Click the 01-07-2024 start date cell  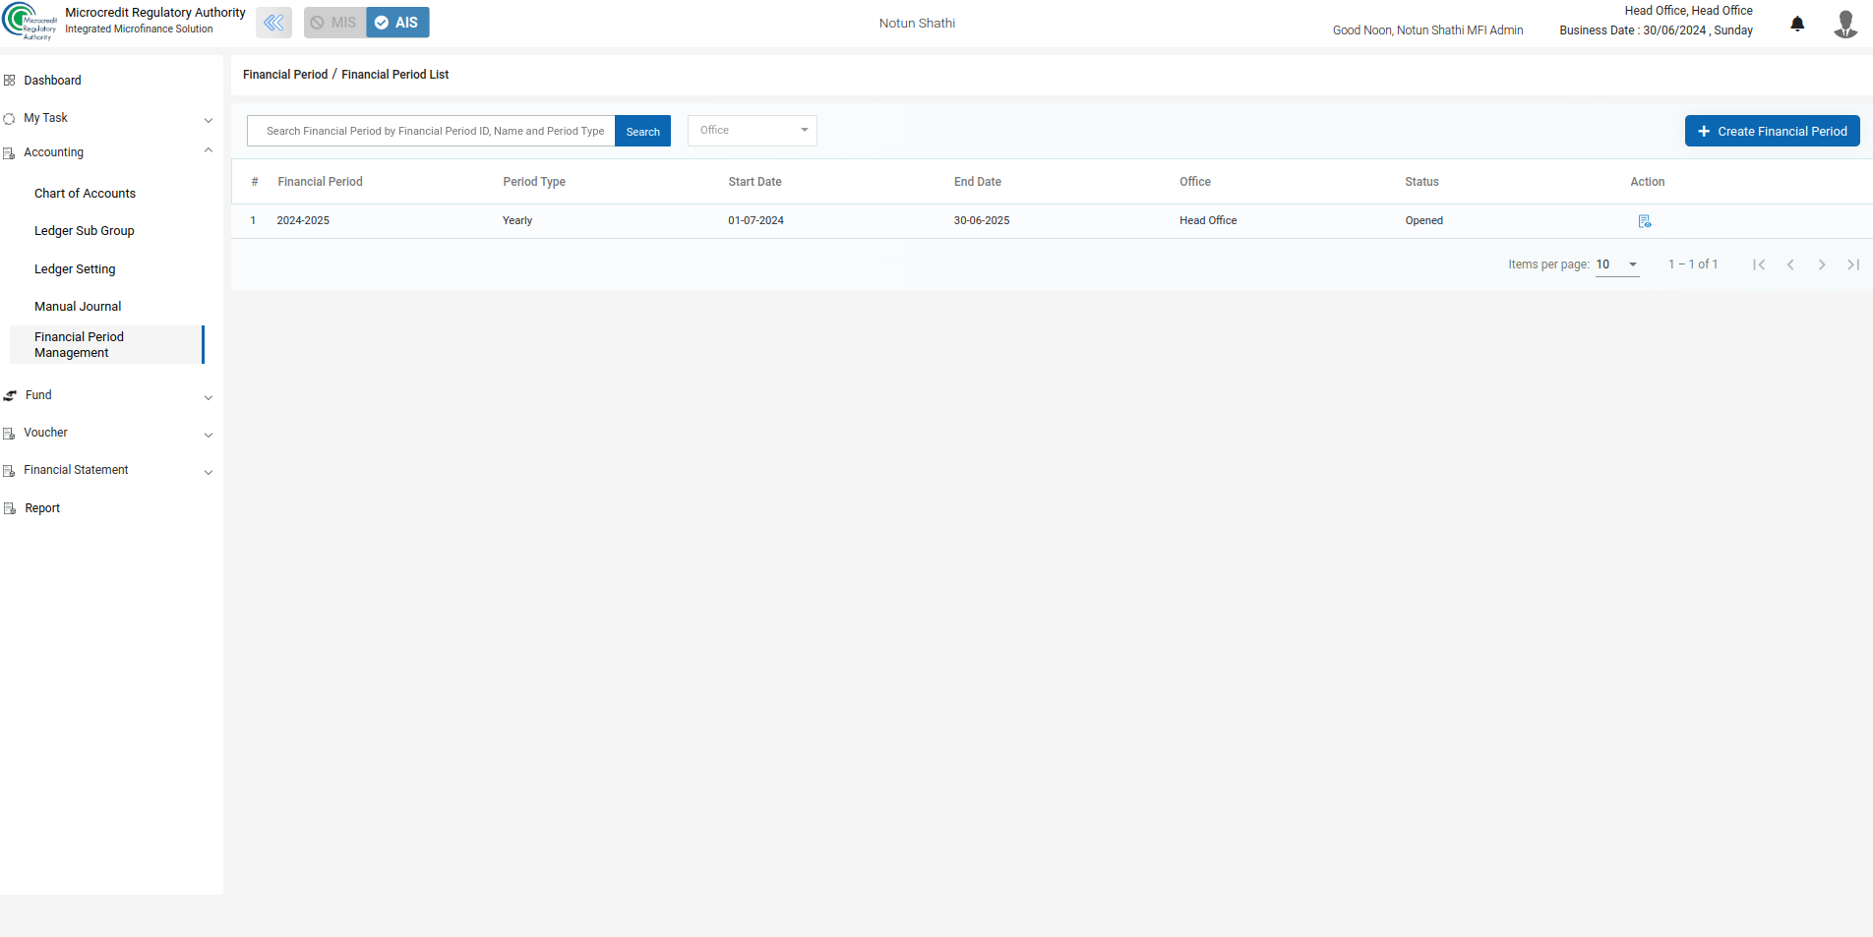pyautogui.click(x=755, y=221)
